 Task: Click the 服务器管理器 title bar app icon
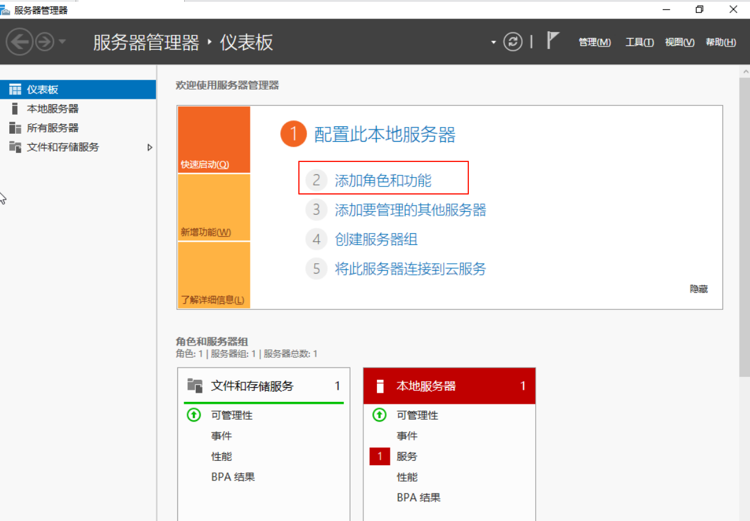(6, 9)
